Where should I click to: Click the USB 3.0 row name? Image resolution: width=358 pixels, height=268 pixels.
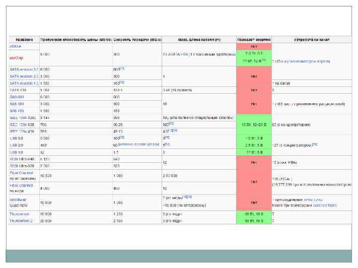click(16, 138)
